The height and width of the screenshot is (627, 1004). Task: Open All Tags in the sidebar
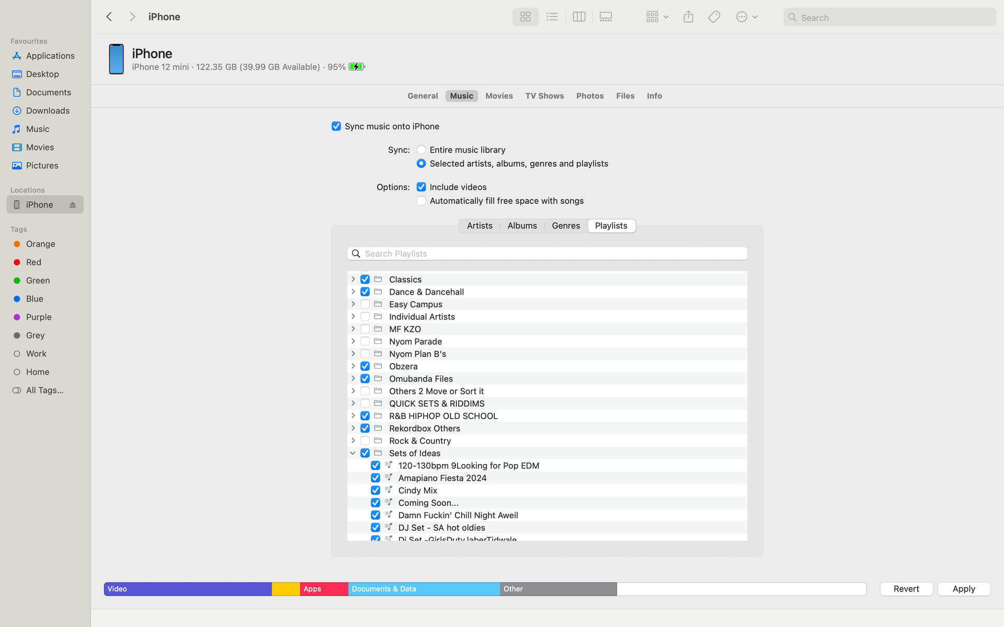(x=45, y=390)
